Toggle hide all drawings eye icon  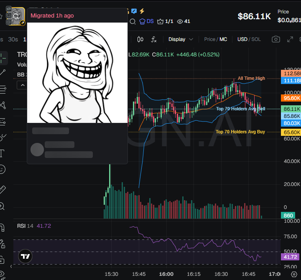(2, 275)
